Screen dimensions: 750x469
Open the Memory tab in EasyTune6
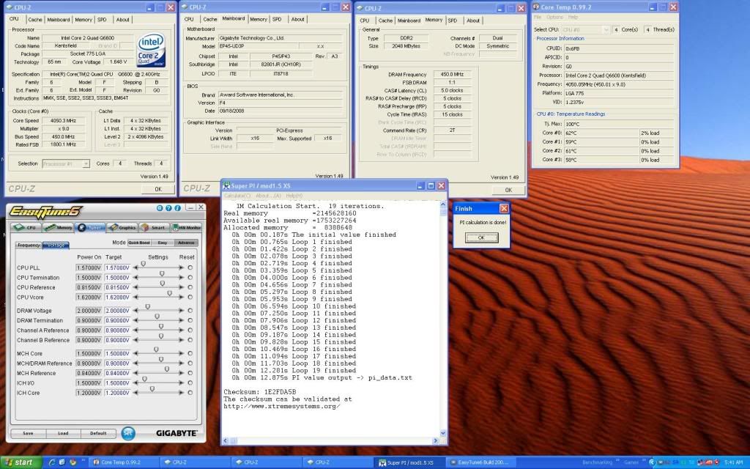[59, 228]
